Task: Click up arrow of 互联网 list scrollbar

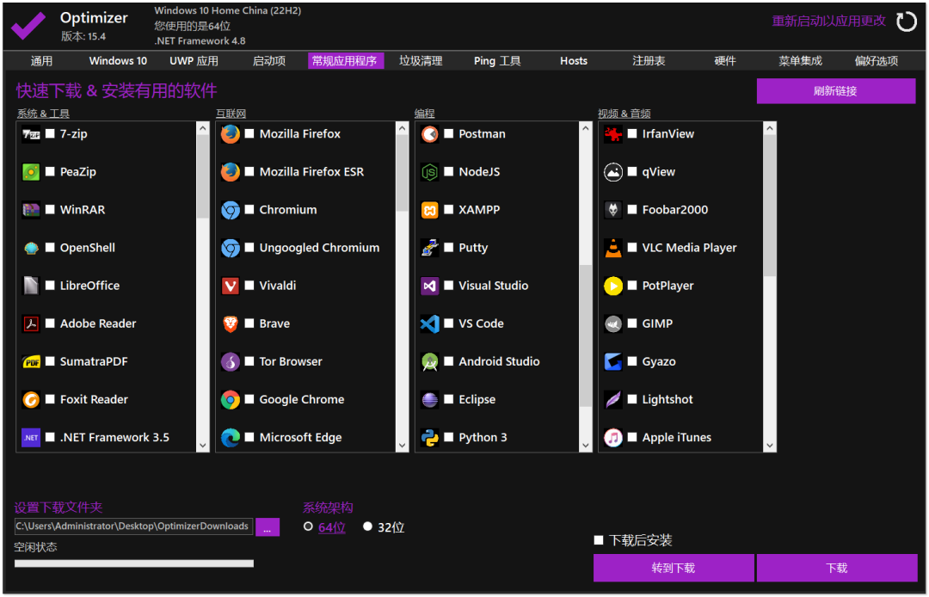Action: [x=403, y=128]
